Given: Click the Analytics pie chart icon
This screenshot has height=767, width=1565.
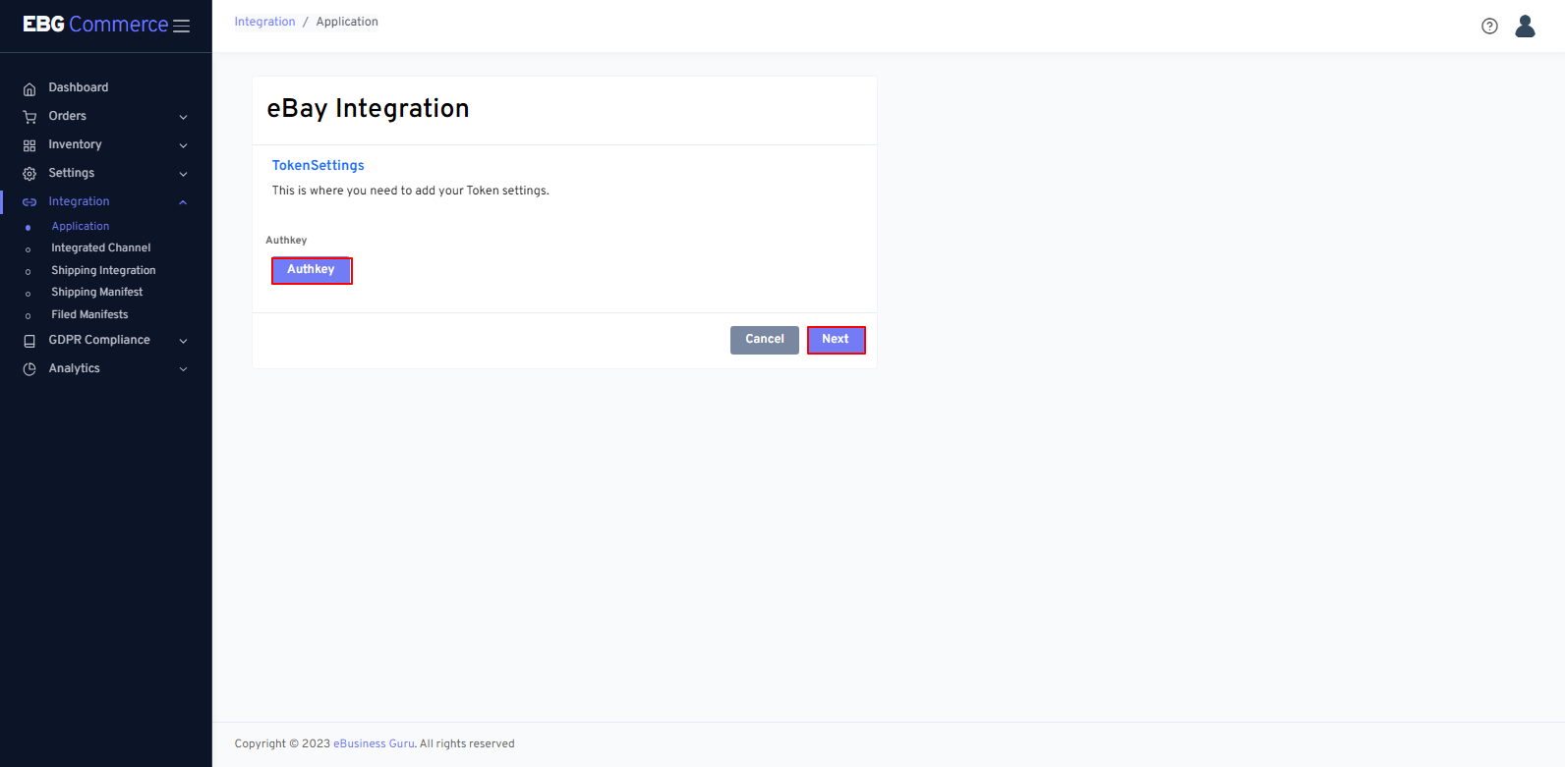Looking at the screenshot, I should (x=29, y=369).
